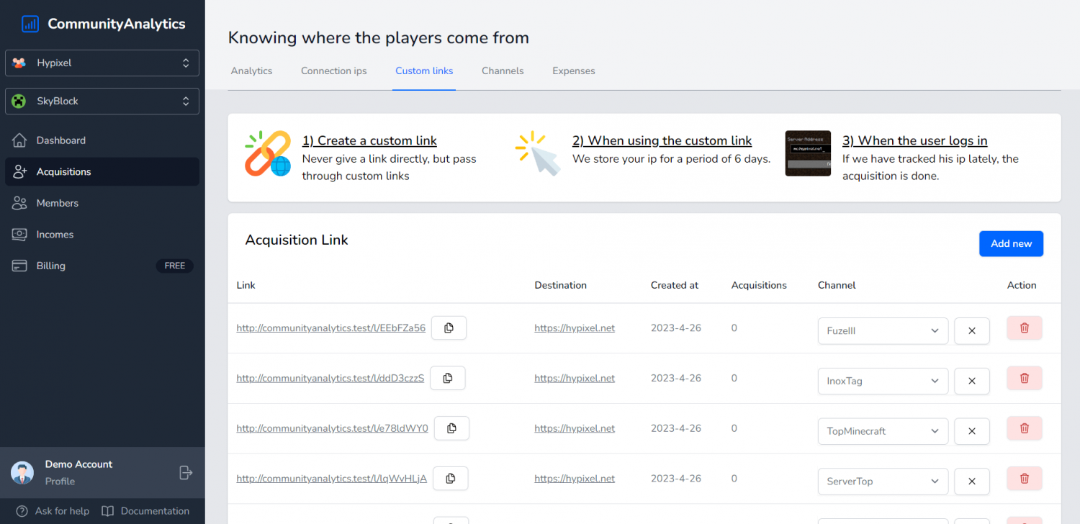
Task: Open the Hypixel community selector
Action: tap(102, 63)
